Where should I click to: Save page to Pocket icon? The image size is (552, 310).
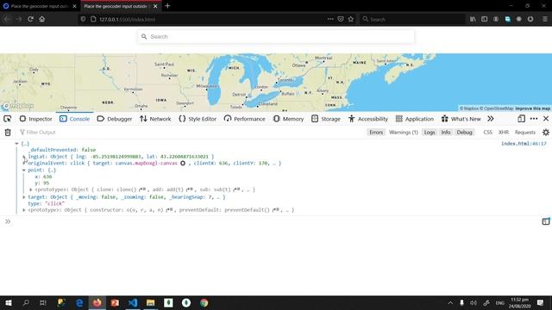(x=341, y=19)
